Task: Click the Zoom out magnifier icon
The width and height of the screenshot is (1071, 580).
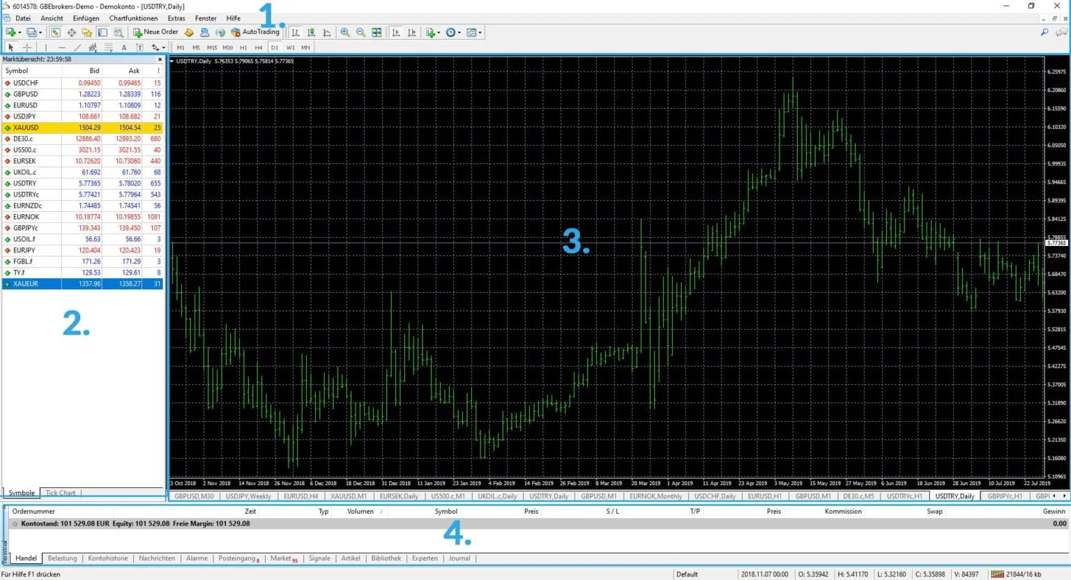Action: tap(360, 32)
